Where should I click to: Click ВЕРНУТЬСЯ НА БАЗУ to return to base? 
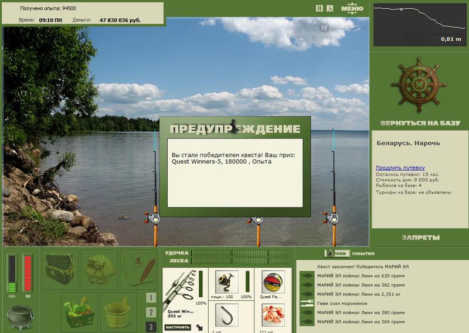tap(420, 123)
